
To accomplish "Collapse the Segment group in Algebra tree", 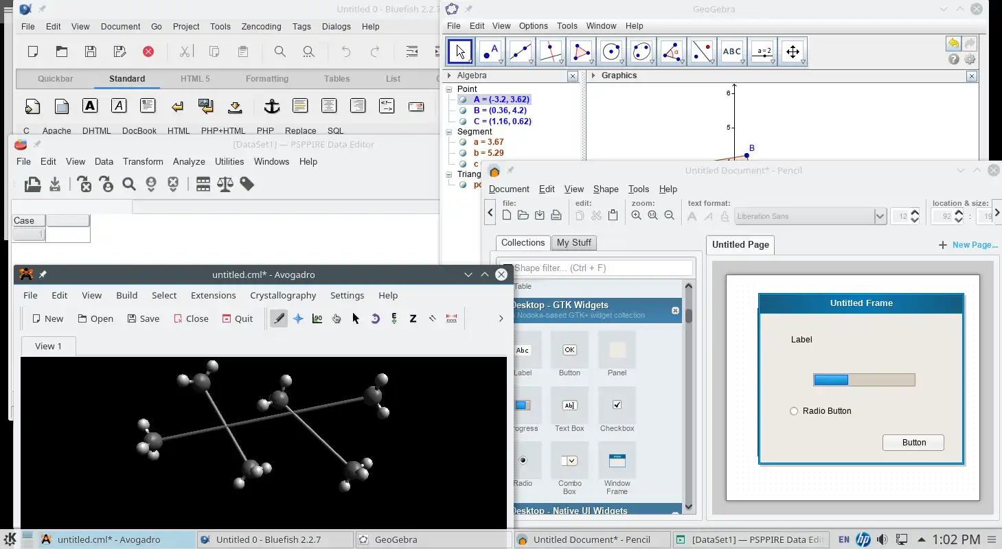I will [449, 132].
